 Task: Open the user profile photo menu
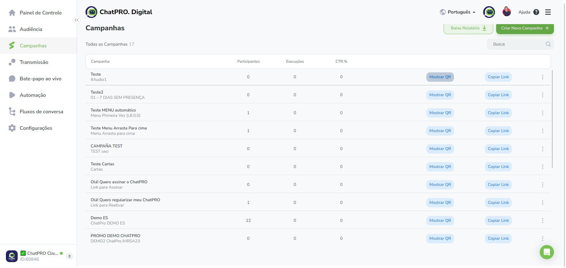coord(507,11)
